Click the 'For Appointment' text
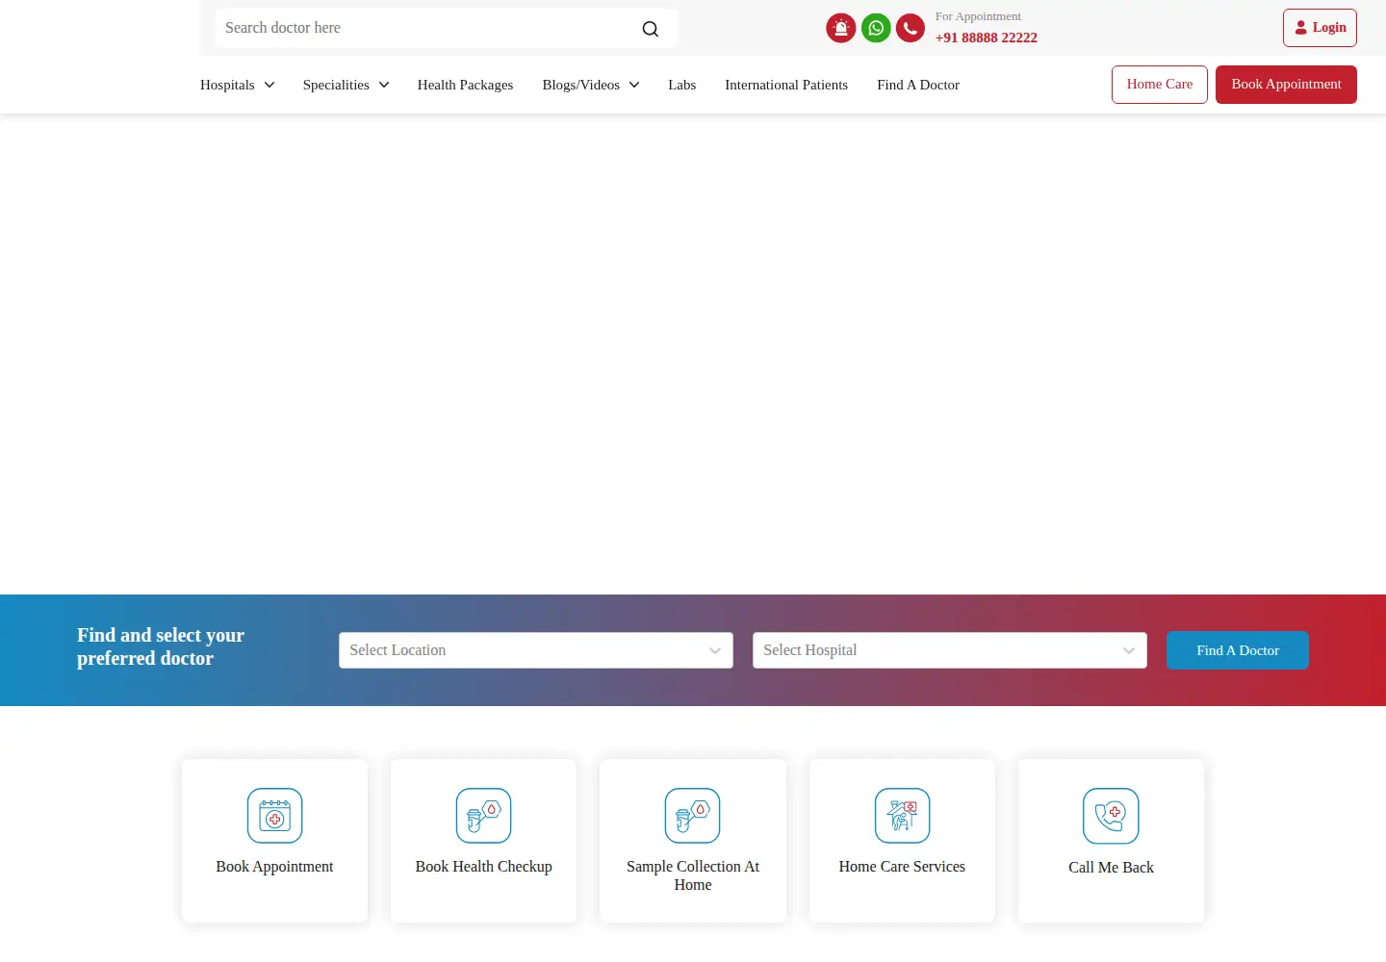The height and width of the screenshot is (962, 1386). [x=978, y=16]
